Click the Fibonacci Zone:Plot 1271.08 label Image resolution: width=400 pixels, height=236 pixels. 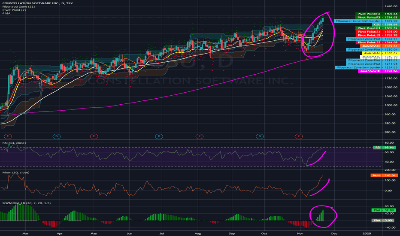click(x=373, y=64)
